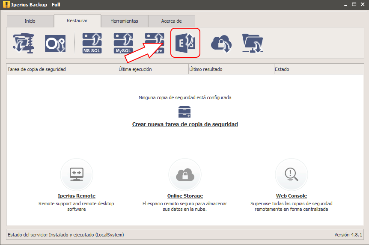Click the Iperius Remote round icon

click(x=77, y=175)
